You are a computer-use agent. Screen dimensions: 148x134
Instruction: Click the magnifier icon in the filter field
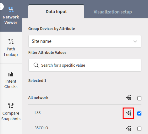(x=36, y=65)
